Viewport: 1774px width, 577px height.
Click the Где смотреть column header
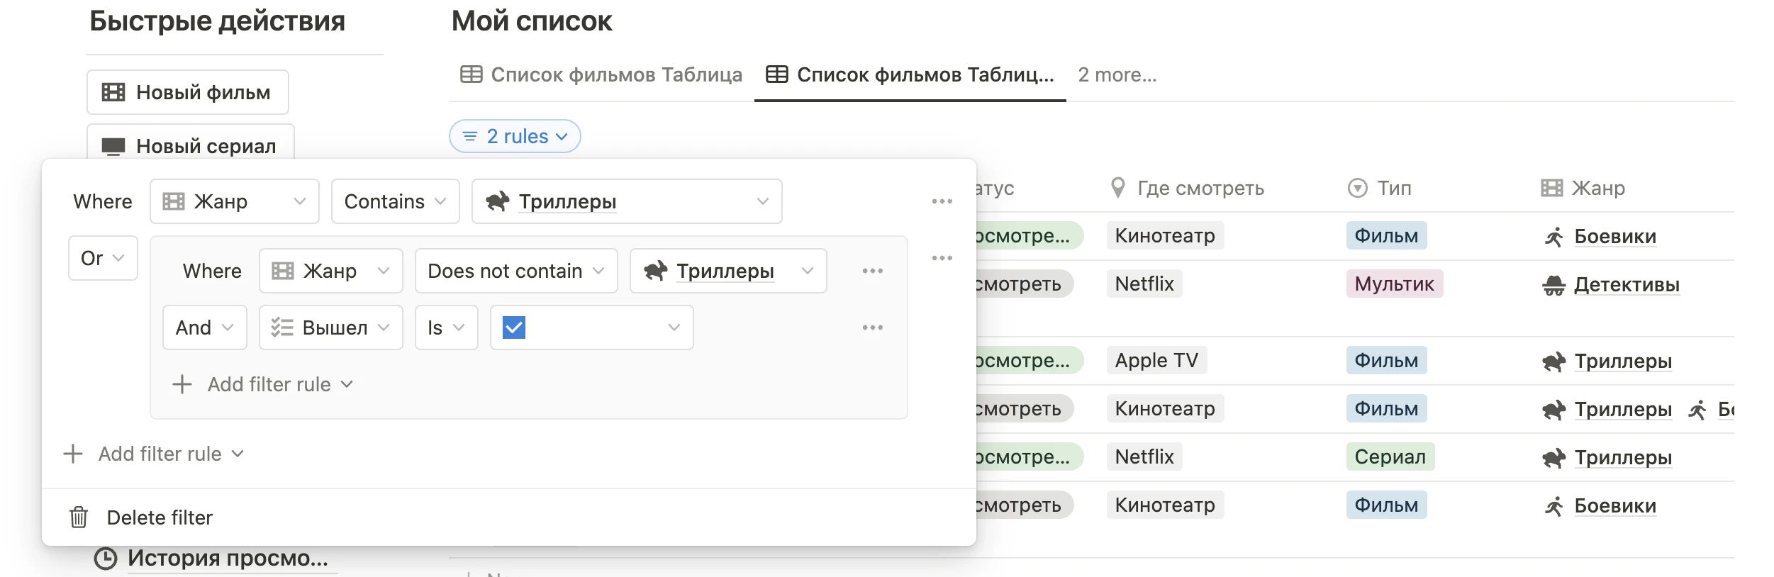tap(1187, 188)
